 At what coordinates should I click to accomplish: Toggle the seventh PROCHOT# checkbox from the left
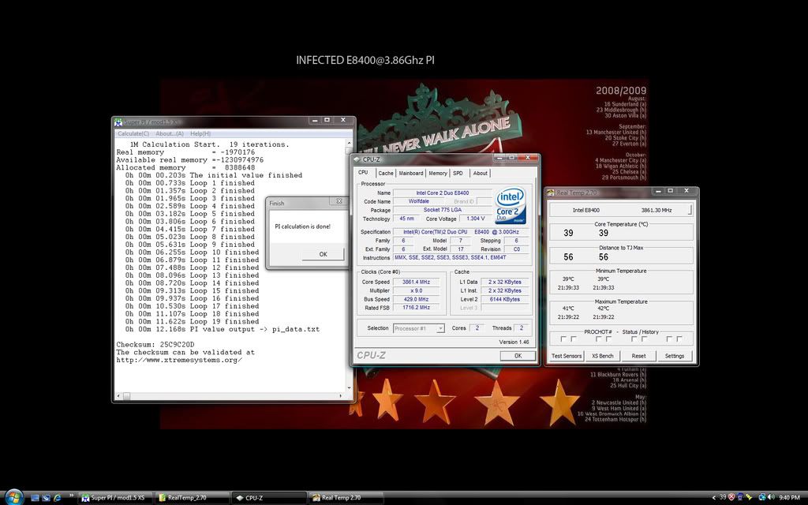(669, 339)
